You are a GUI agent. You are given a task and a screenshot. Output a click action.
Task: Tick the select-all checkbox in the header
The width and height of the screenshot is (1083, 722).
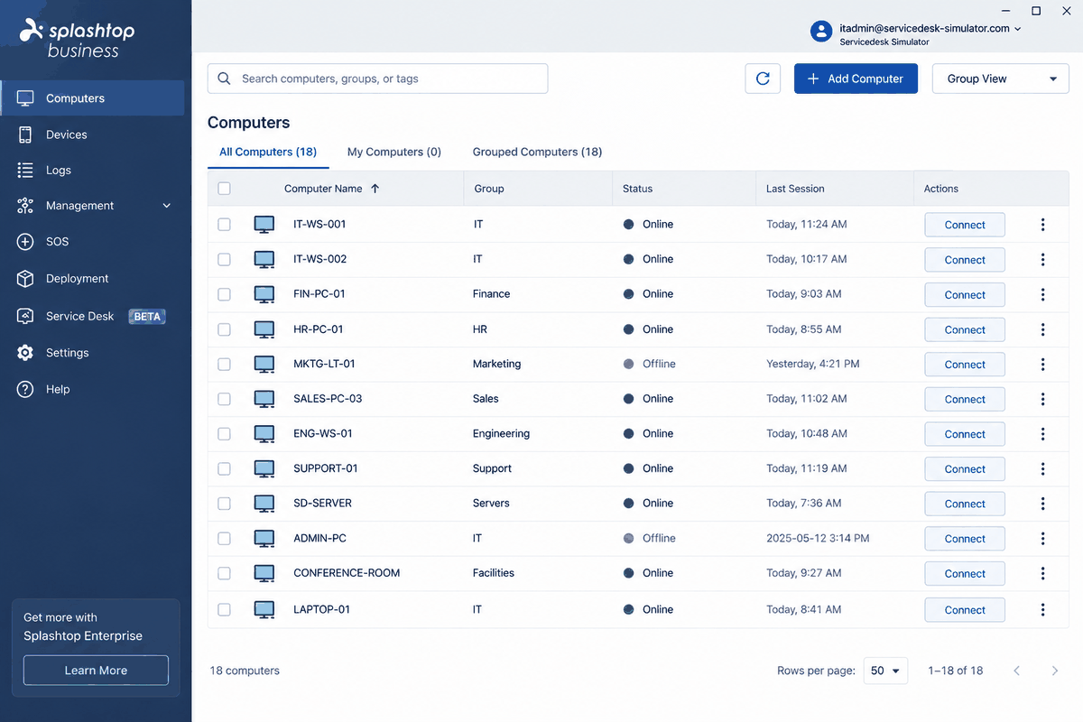tap(224, 189)
